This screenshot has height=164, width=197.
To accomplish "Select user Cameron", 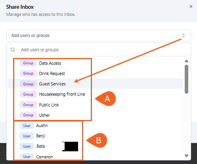I will [x=96, y=157].
